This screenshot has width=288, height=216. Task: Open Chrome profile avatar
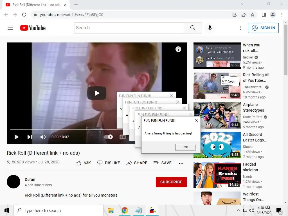(x=273, y=15)
